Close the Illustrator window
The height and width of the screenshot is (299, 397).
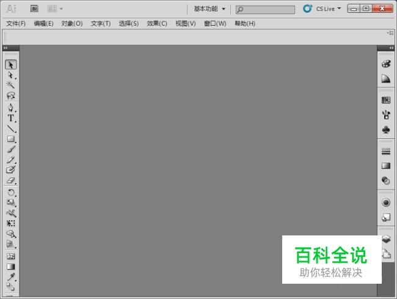(x=382, y=9)
